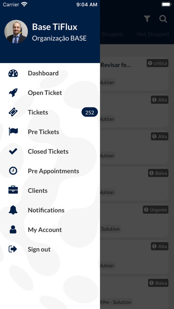Open the filter funnel icon
Image resolution: width=174 pixels, height=309 pixels.
tap(147, 19)
